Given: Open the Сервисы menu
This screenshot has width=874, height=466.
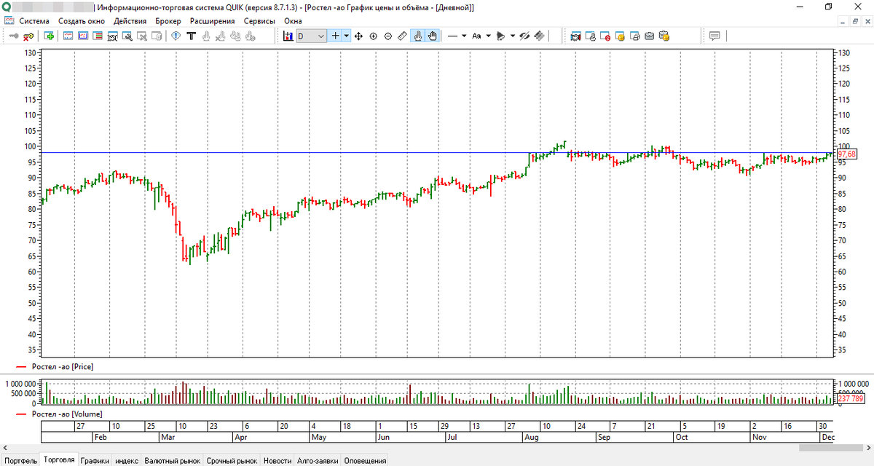Looking at the screenshot, I should (x=259, y=21).
